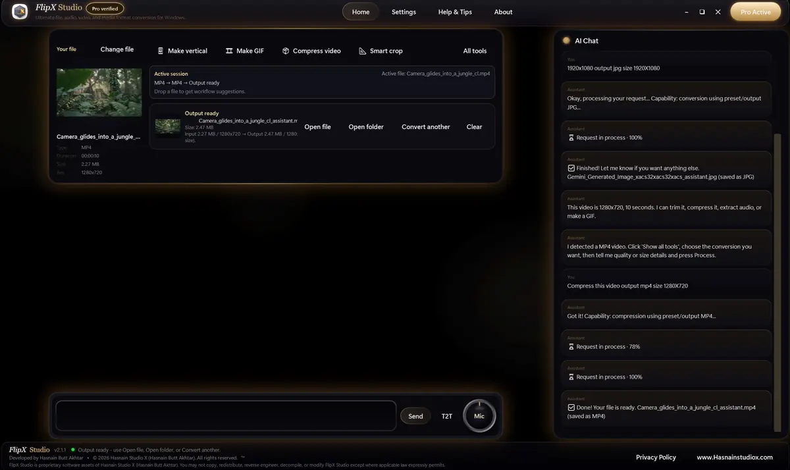
Task: Click 'Drop a file to get workflow suggestions' text
Action: tap(200, 91)
